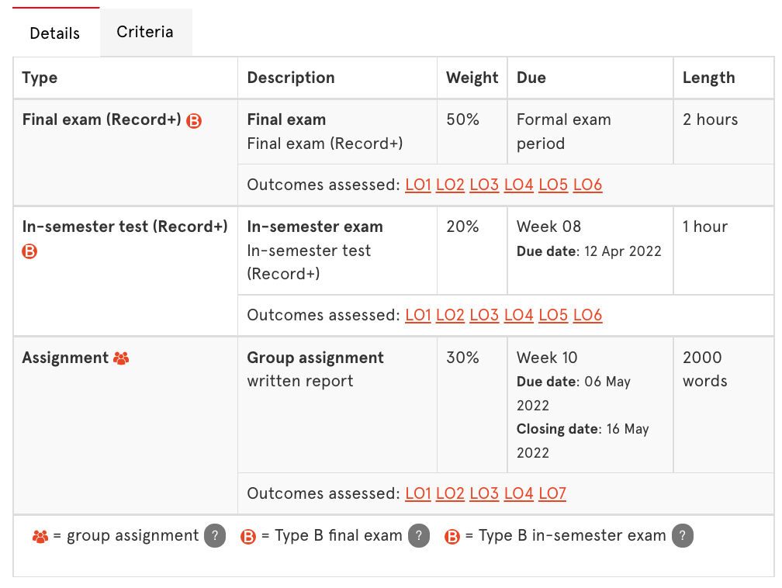Click LO4 link in Final exam outcomes

[519, 185]
